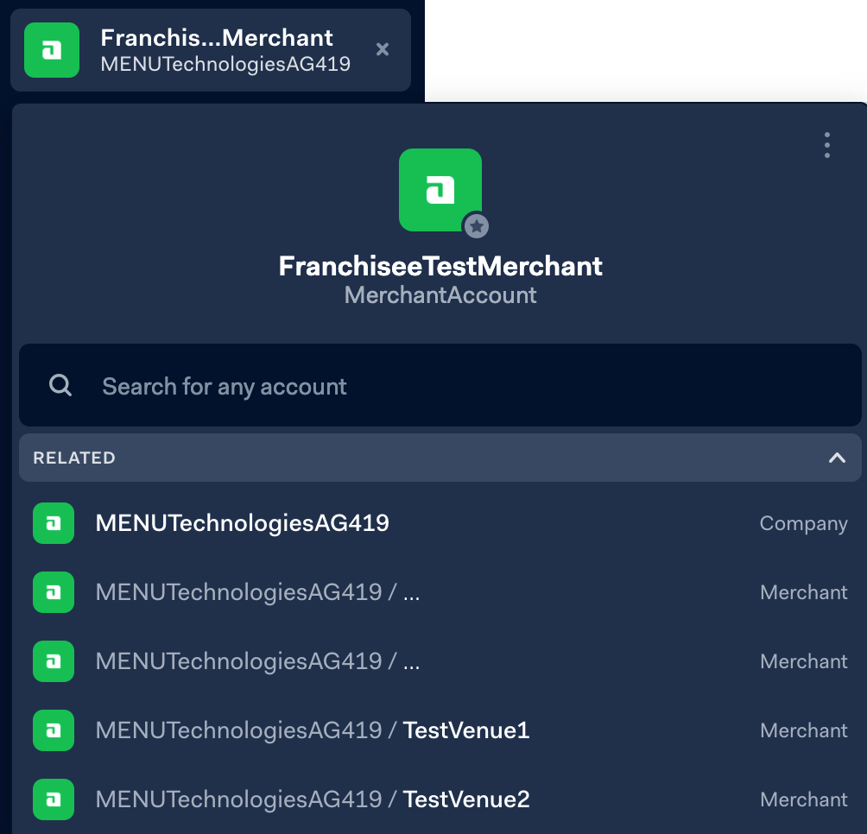The height and width of the screenshot is (834, 867).
Task: Click the RELATED section header
Action: click(x=74, y=458)
